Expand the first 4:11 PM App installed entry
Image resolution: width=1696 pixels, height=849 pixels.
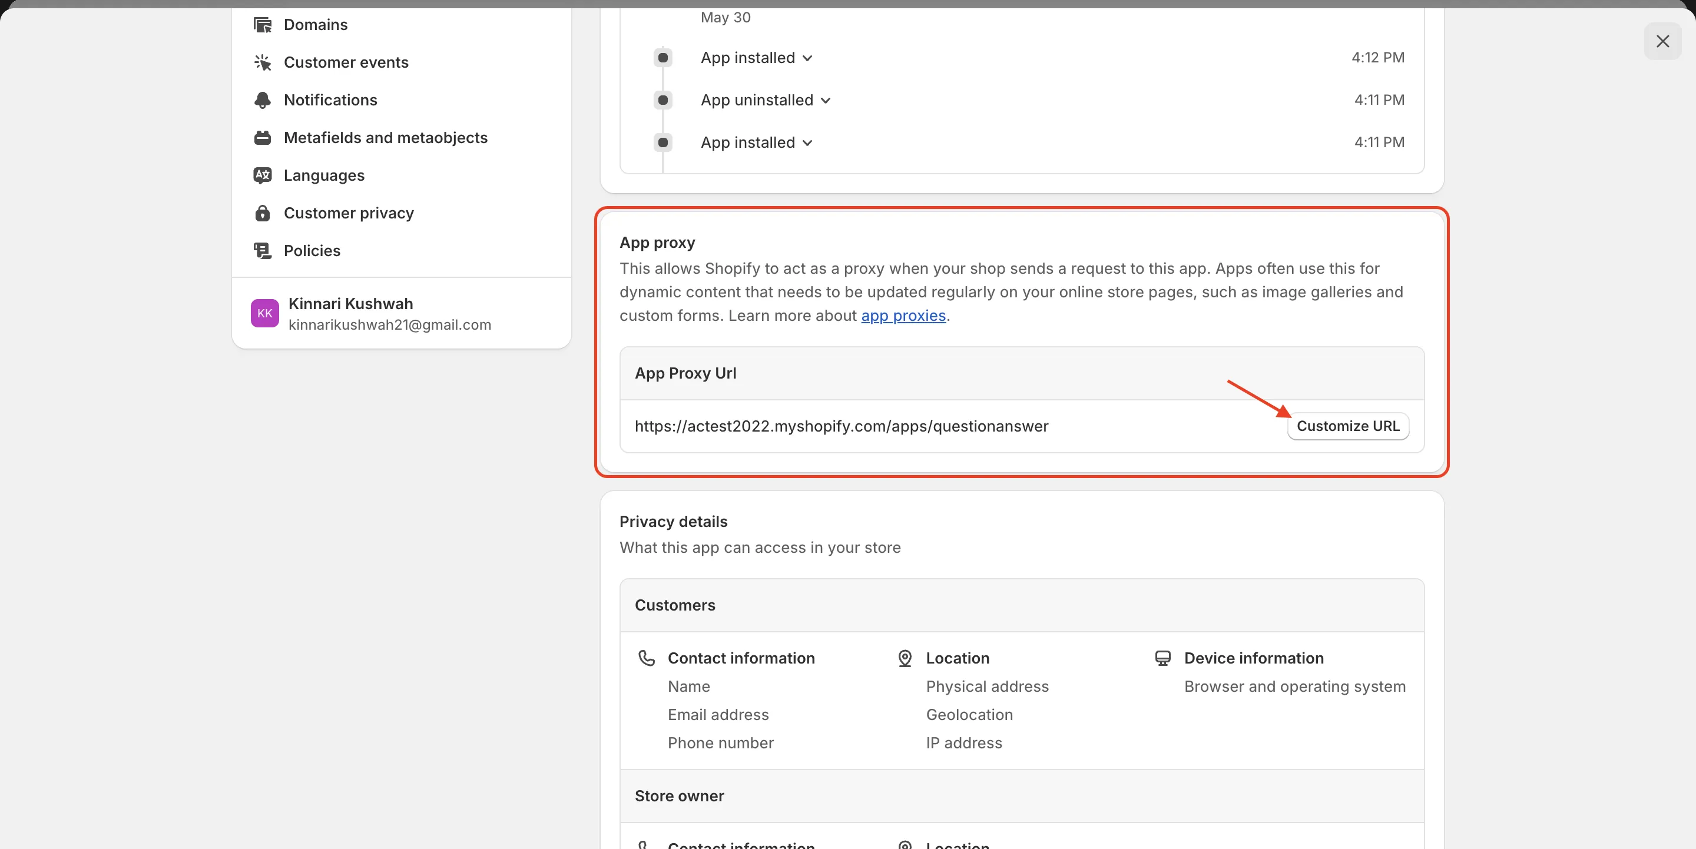[757, 143]
